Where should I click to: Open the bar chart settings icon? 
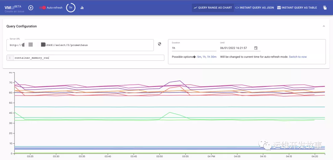click(82, 8)
